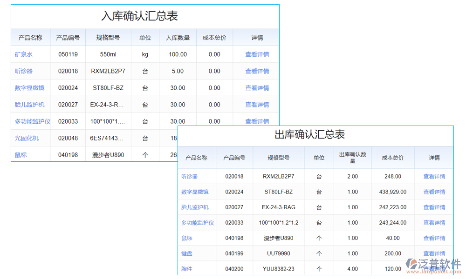This screenshot has height=279, width=466.
Task: Open the 鼠标 link in outbound table
Action: (x=186, y=238)
